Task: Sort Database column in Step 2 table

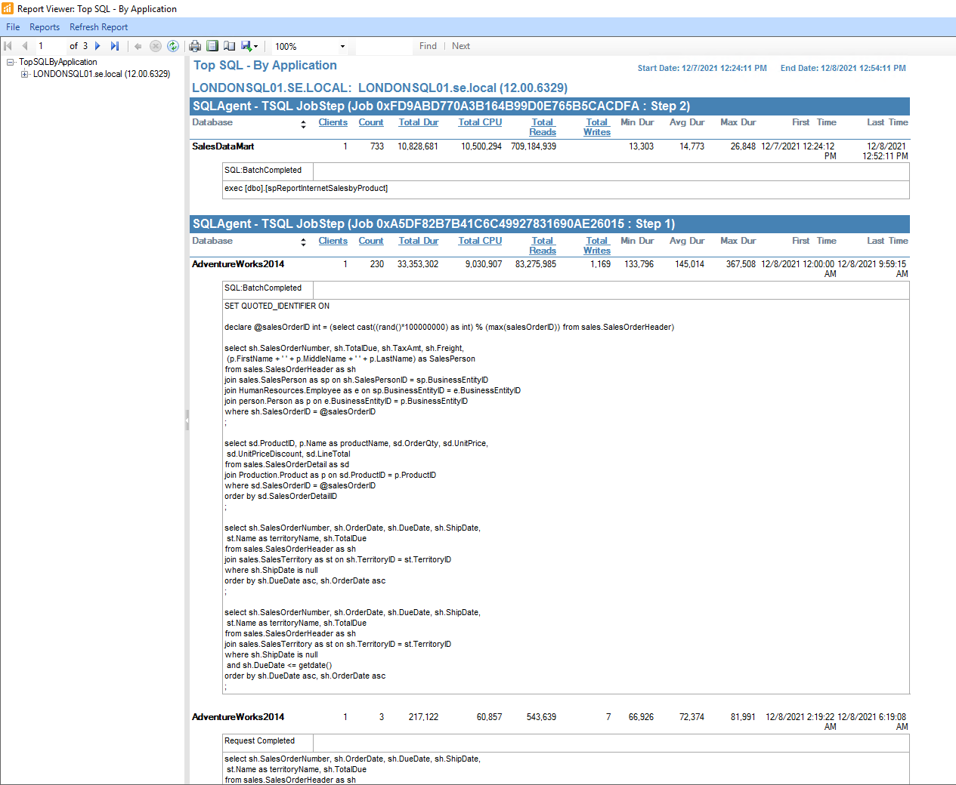Action: [x=303, y=124]
